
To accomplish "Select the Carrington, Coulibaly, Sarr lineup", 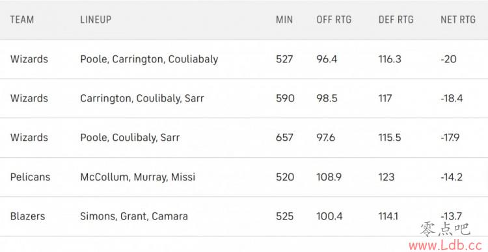I will pyautogui.click(x=142, y=99).
